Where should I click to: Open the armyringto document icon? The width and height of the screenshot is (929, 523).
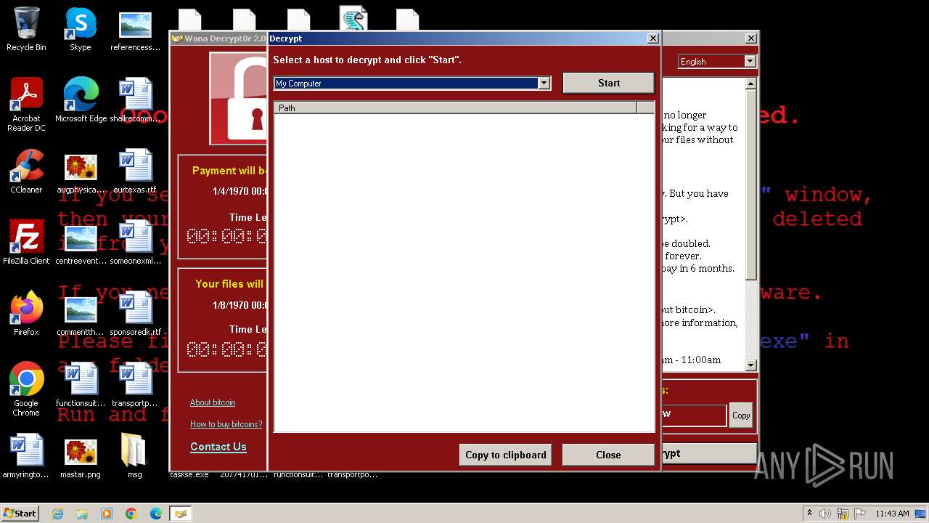26,455
